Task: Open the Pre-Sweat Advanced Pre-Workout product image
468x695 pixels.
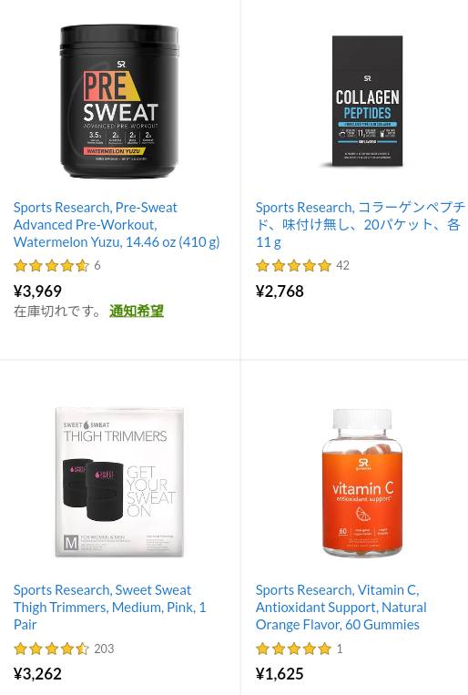Action: point(119,101)
